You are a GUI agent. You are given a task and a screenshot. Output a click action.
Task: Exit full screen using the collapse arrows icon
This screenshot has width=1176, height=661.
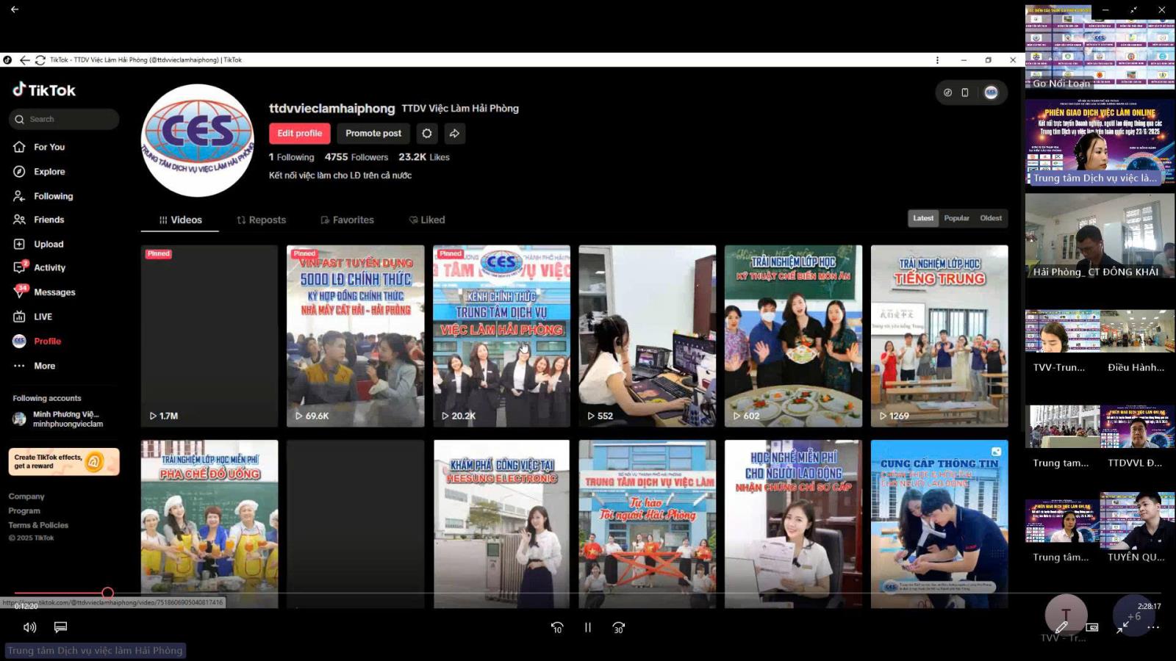pyautogui.click(x=1122, y=627)
